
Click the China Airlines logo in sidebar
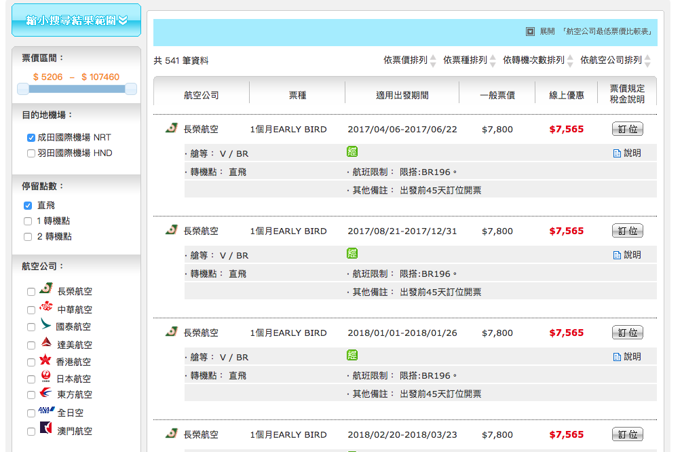[x=46, y=307]
